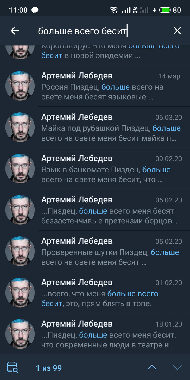Tap the back arrow in search bar
The image size is (190, 380).
pyautogui.click(x=15, y=31)
